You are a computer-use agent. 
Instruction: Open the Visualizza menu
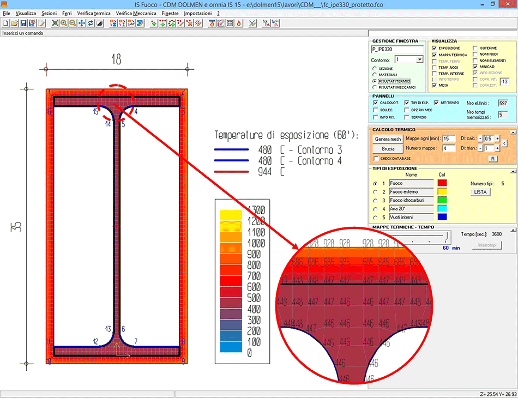coord(26,13)
